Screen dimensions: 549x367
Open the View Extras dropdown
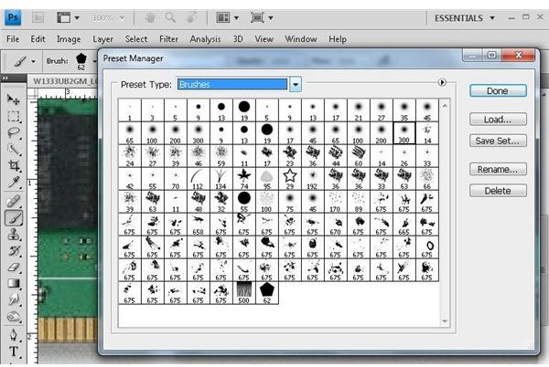68,17
